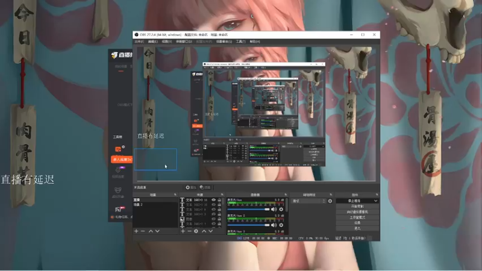
Task: Add a new scene with the plus icon
Action: pos(136,231)
